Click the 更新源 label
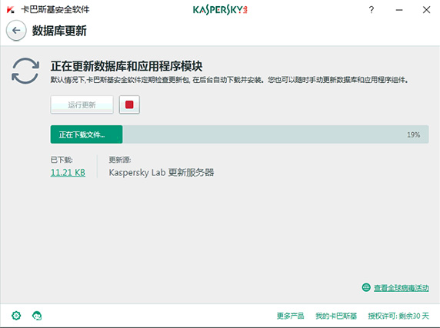The image size is (440, 328). click(x=120, y=160)
